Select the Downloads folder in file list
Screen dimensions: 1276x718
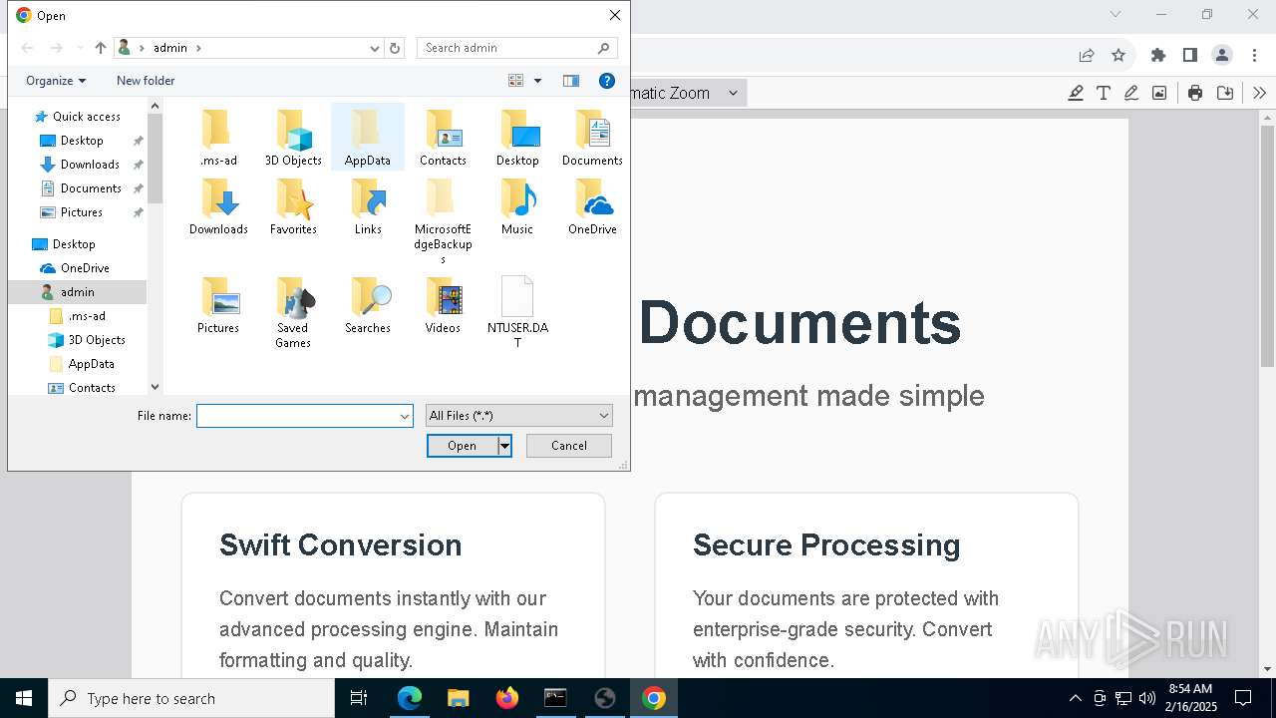click(218, 206)
